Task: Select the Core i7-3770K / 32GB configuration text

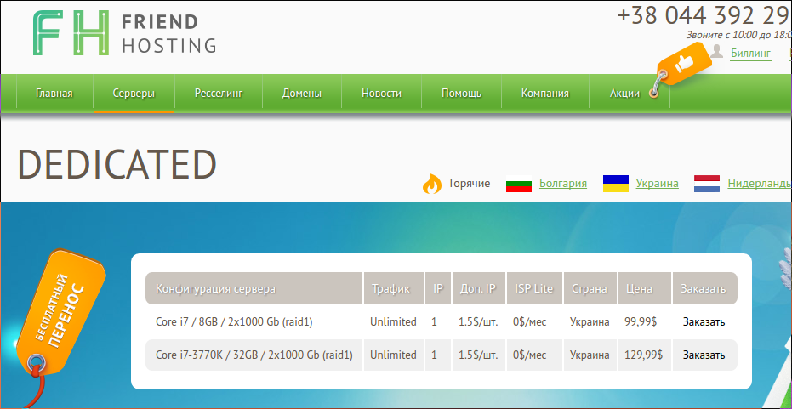Action: click(254, 355)
